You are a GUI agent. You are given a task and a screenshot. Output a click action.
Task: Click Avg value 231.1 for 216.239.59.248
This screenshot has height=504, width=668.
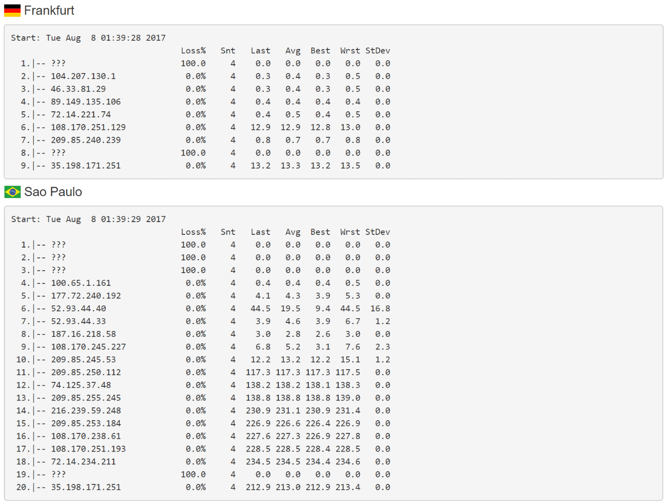[x=288, y=410]
